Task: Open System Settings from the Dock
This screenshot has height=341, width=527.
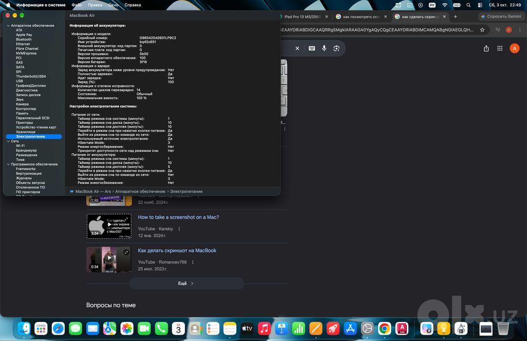Action: coord(367,328)
